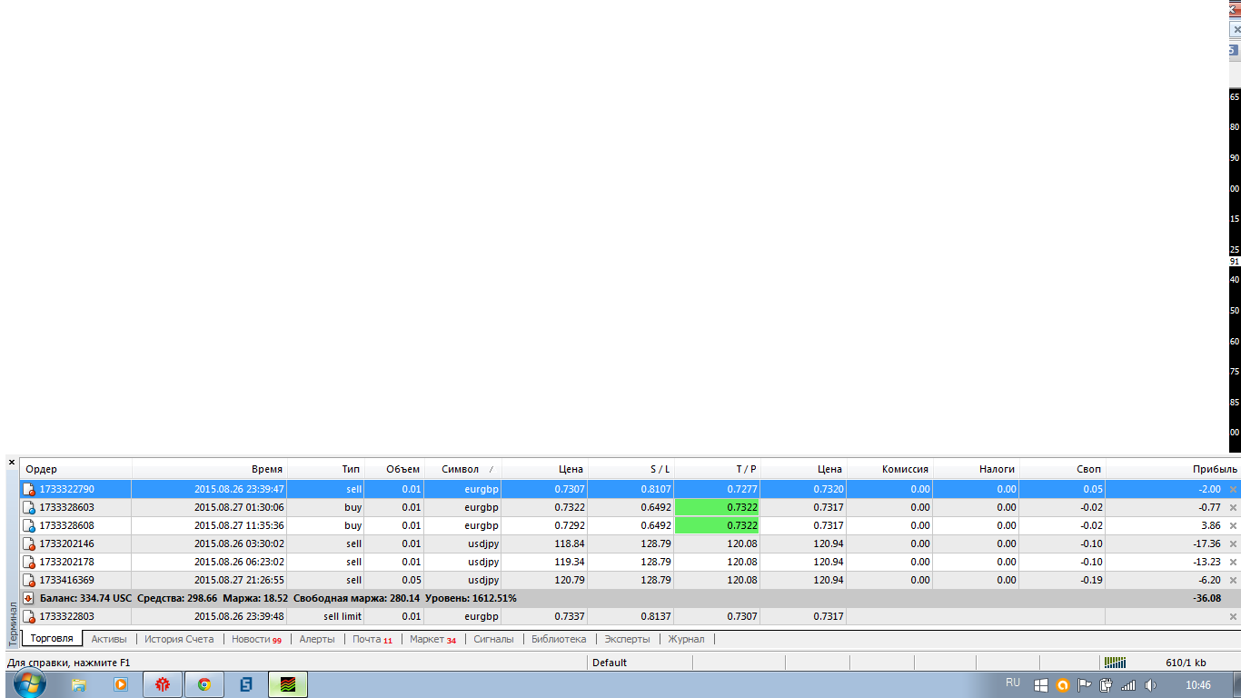The image size is (1241, 698).
Task: Open the Маркет tab
Action: point(432,639)
